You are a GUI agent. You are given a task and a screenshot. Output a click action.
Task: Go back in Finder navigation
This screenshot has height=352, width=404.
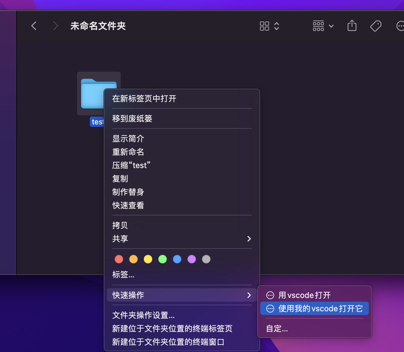point(34,26)
